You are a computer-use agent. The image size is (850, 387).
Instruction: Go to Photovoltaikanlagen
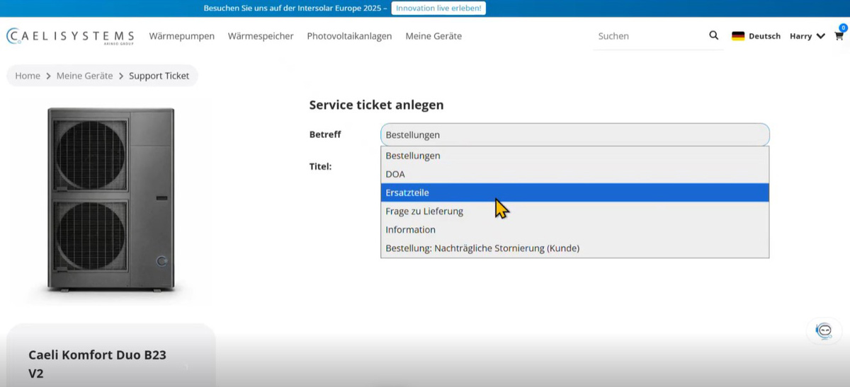pos(349,36)
